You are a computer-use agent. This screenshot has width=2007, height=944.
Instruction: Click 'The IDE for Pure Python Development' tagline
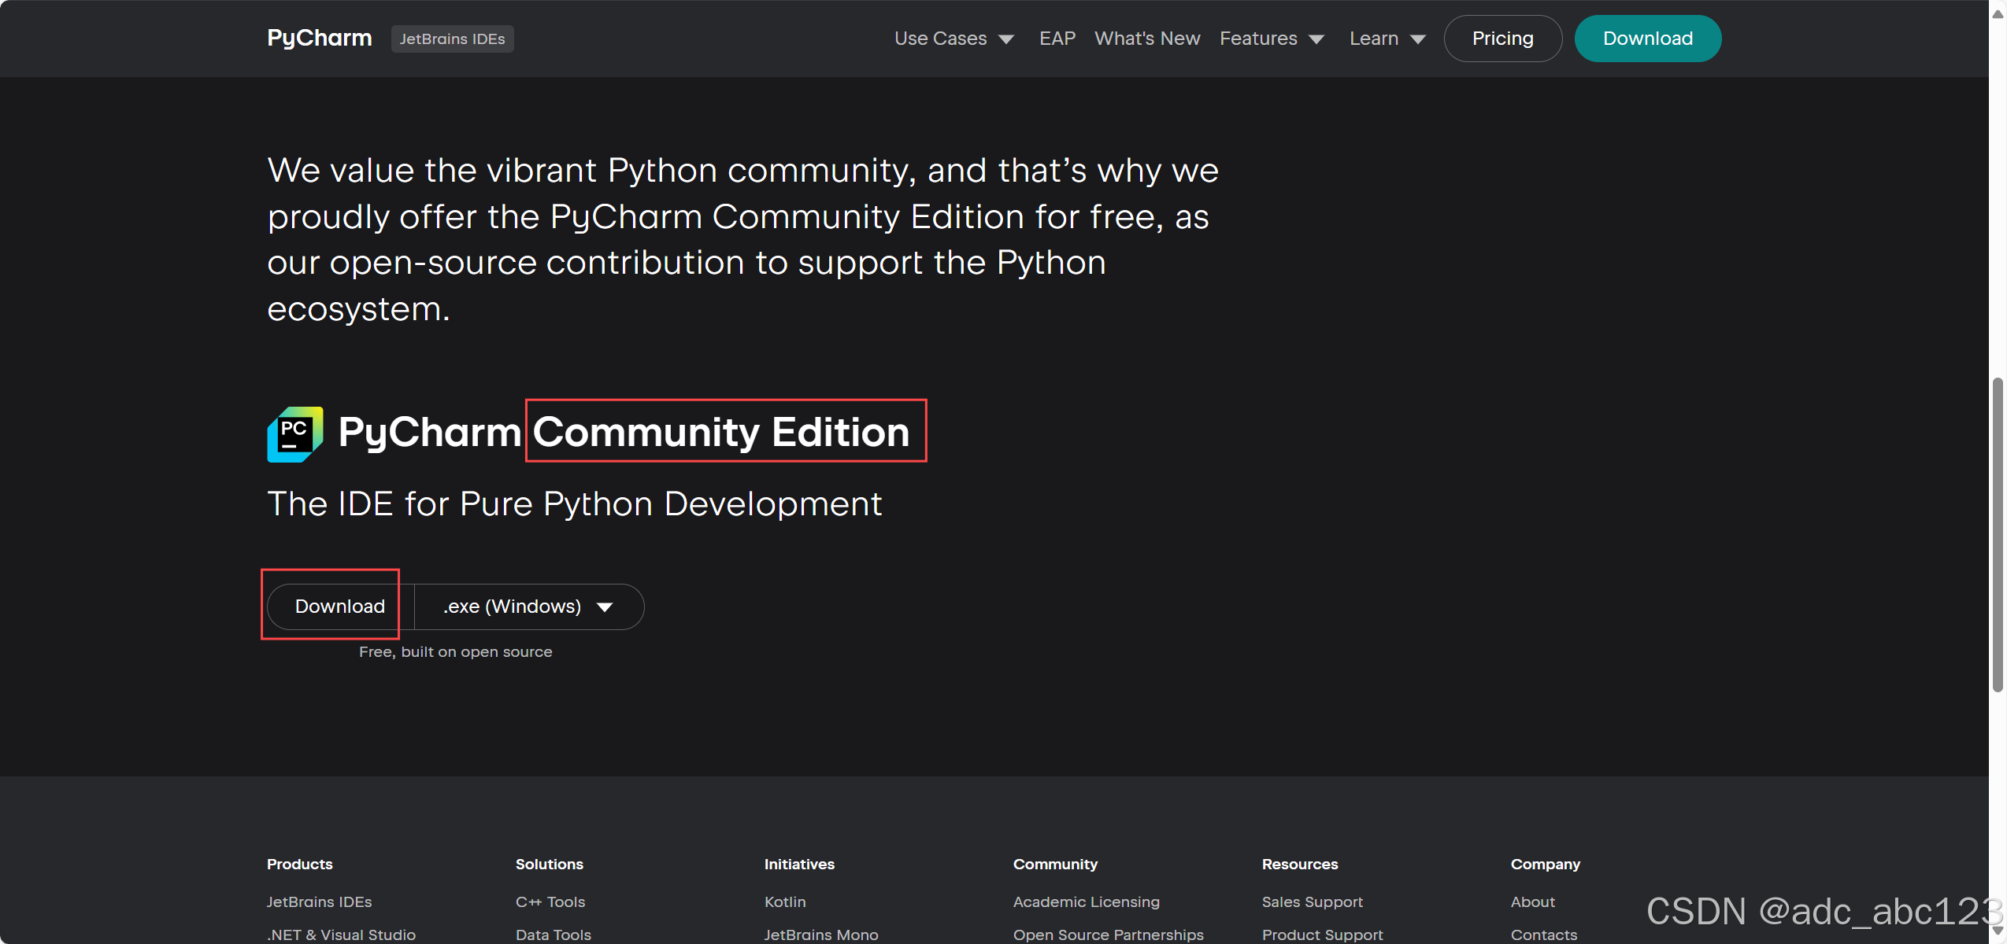click(574, 503)
